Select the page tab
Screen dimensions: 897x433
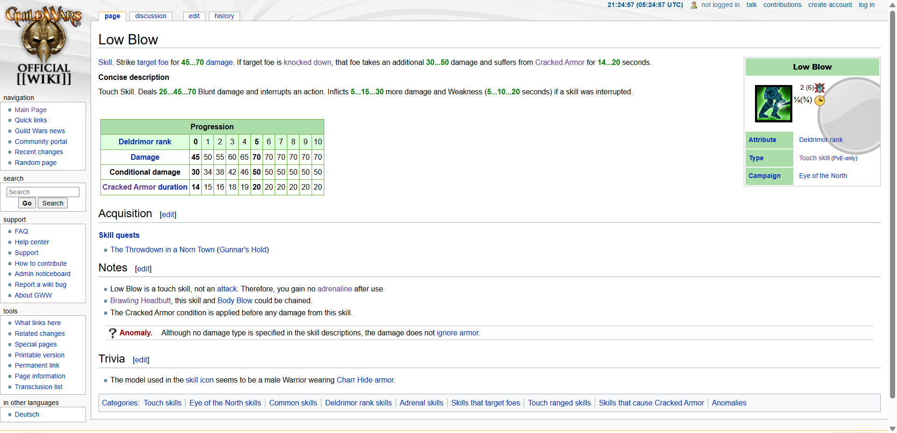112,16
